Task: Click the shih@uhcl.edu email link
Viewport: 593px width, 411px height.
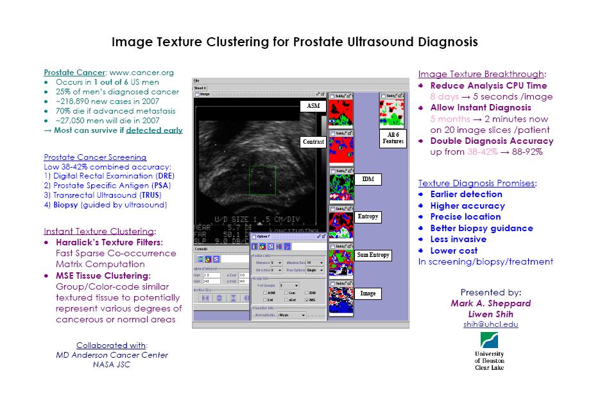Action: (490, 324)
